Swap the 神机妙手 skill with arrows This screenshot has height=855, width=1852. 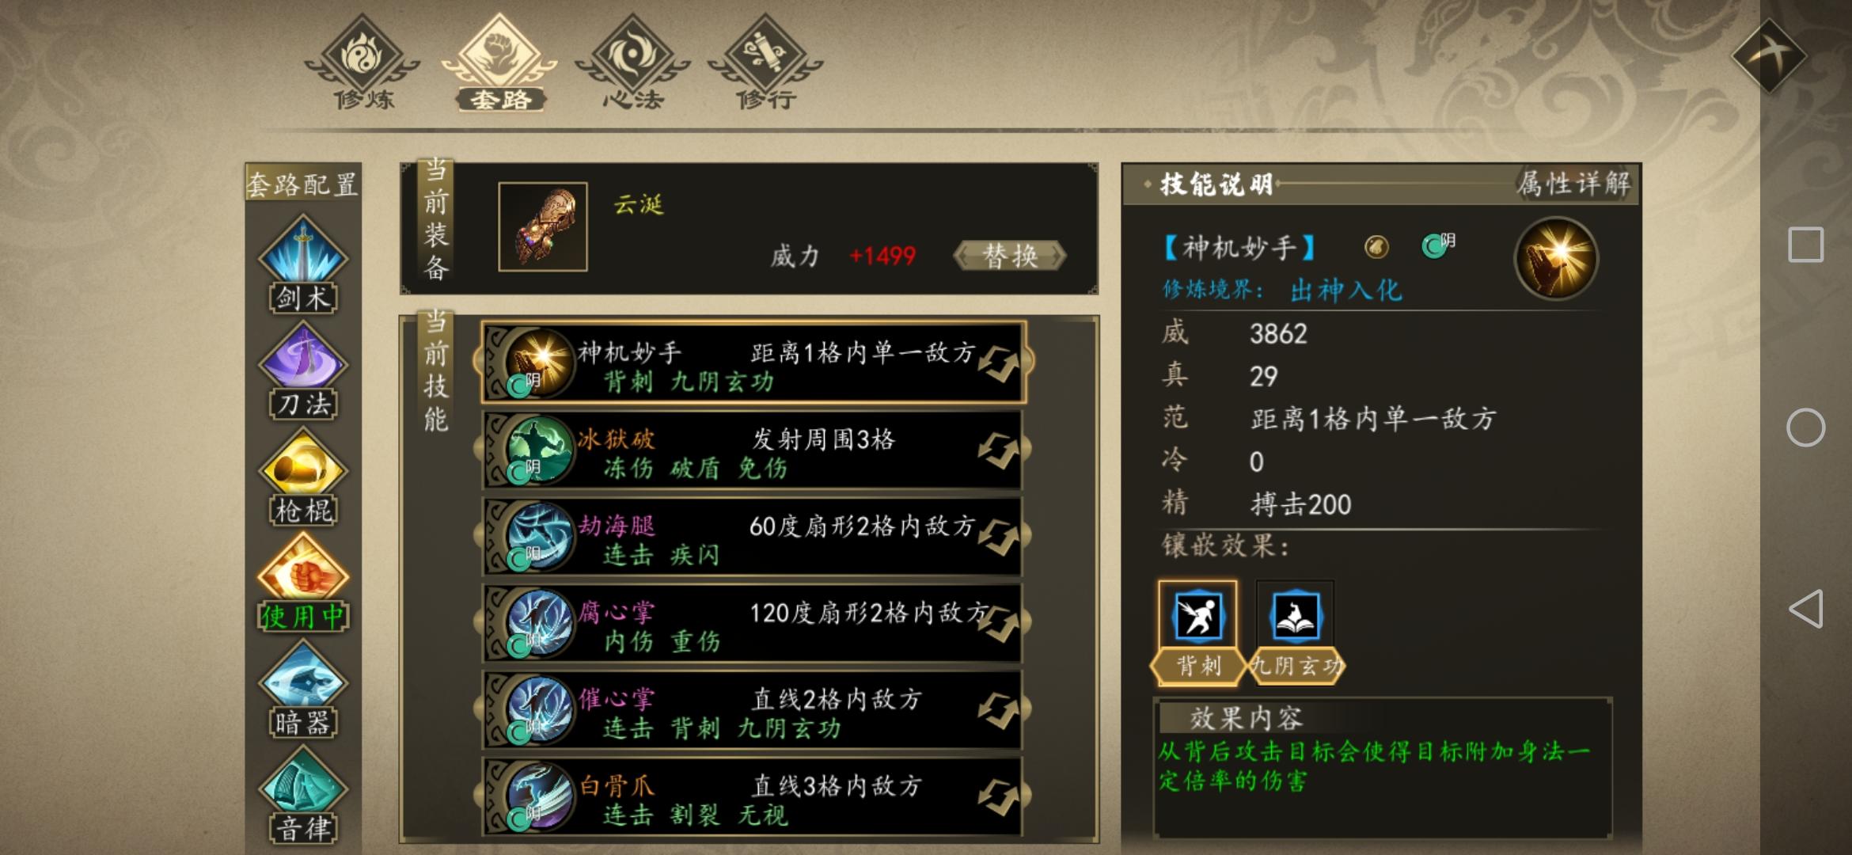(999, 363)
